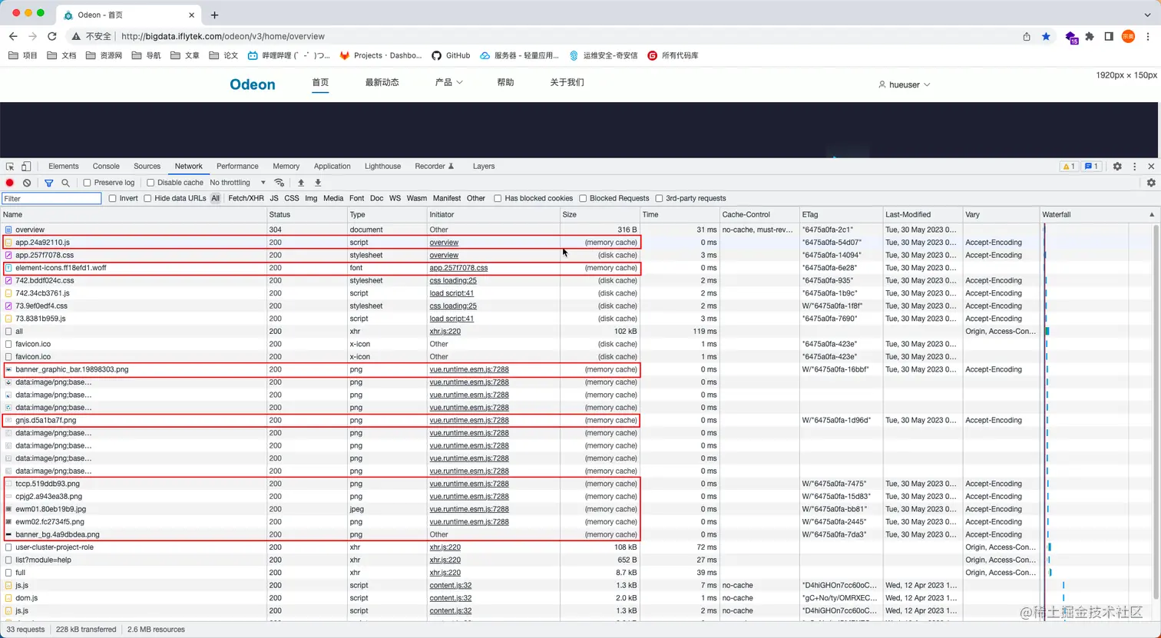
Task: Open 最新动态 navigation link
Action: pyautogui.click(x=382, y=82)
